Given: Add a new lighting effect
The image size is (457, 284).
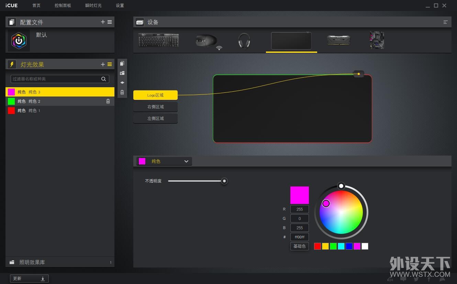Looking at the screenshot, I should (103, 64).
